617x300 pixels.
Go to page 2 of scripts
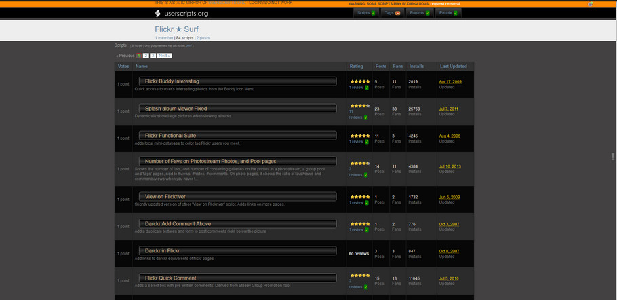(x=146, y=56)
